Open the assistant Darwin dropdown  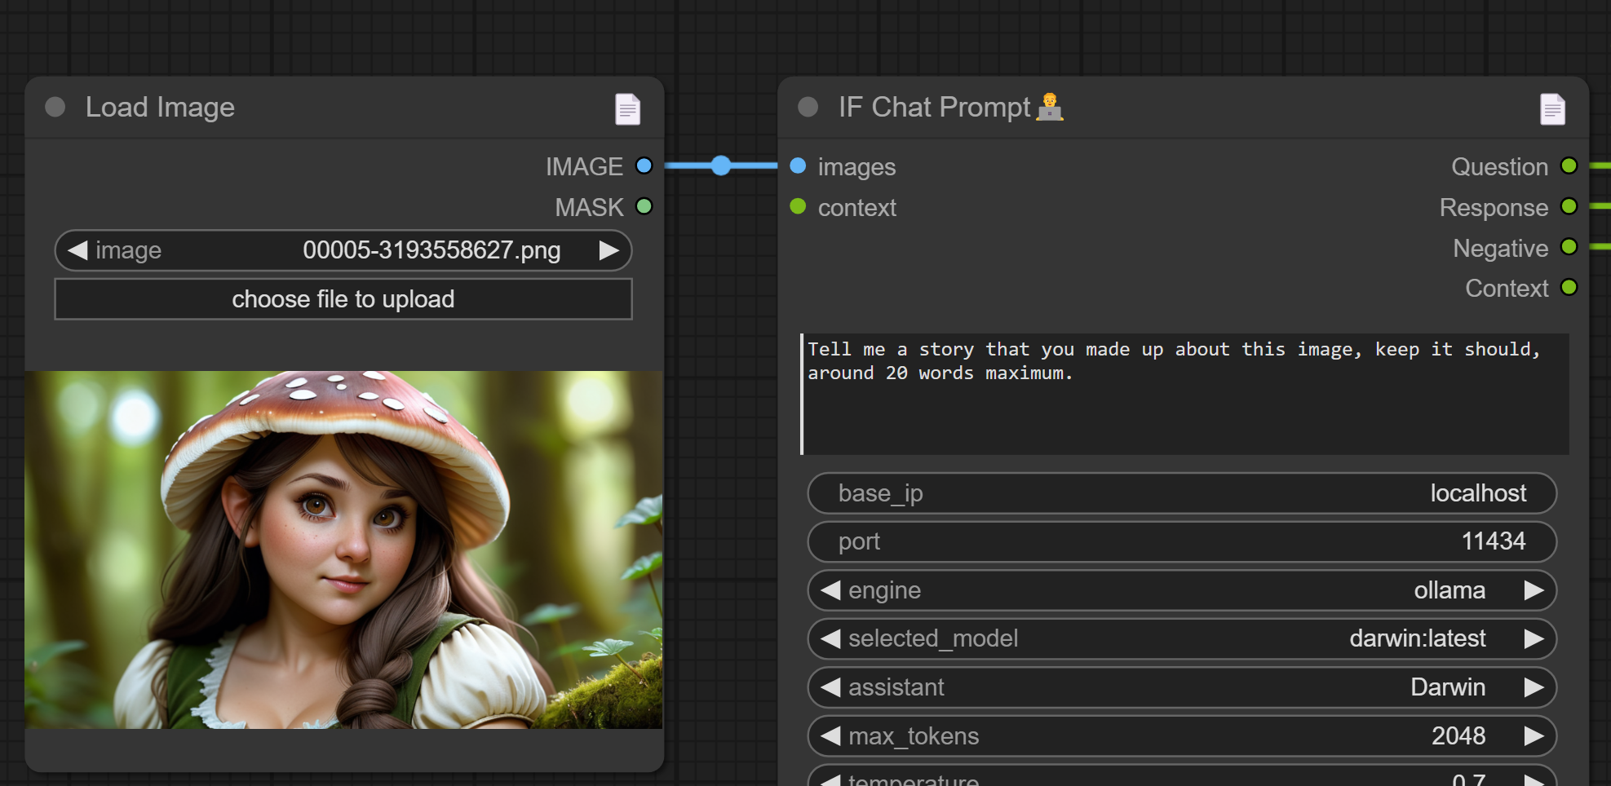(x=1181, y=687)
